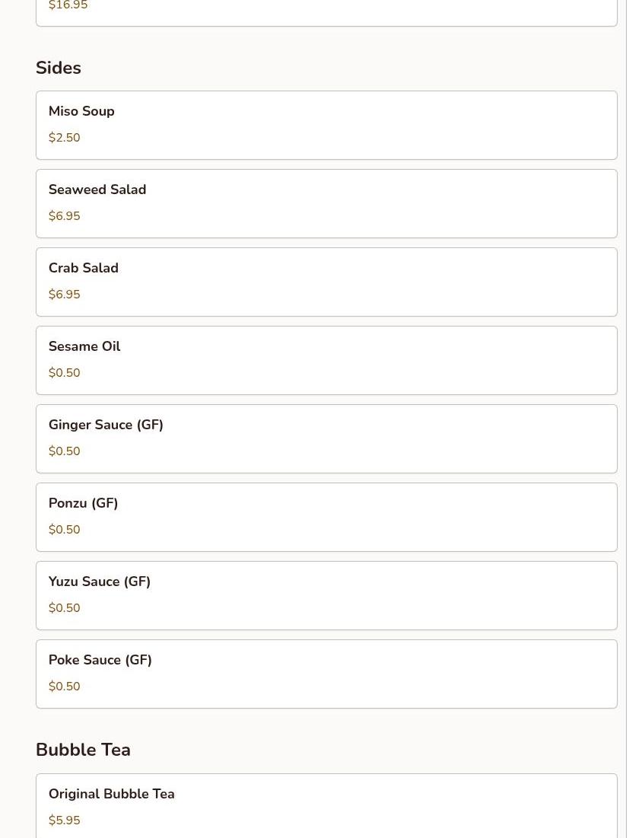Click the Poke Sauce (GF) $0.50 price

click(64, 687)
